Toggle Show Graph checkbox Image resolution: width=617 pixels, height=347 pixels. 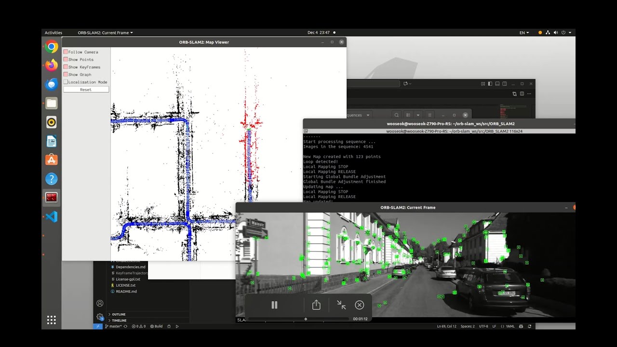(x=66, y=74)
